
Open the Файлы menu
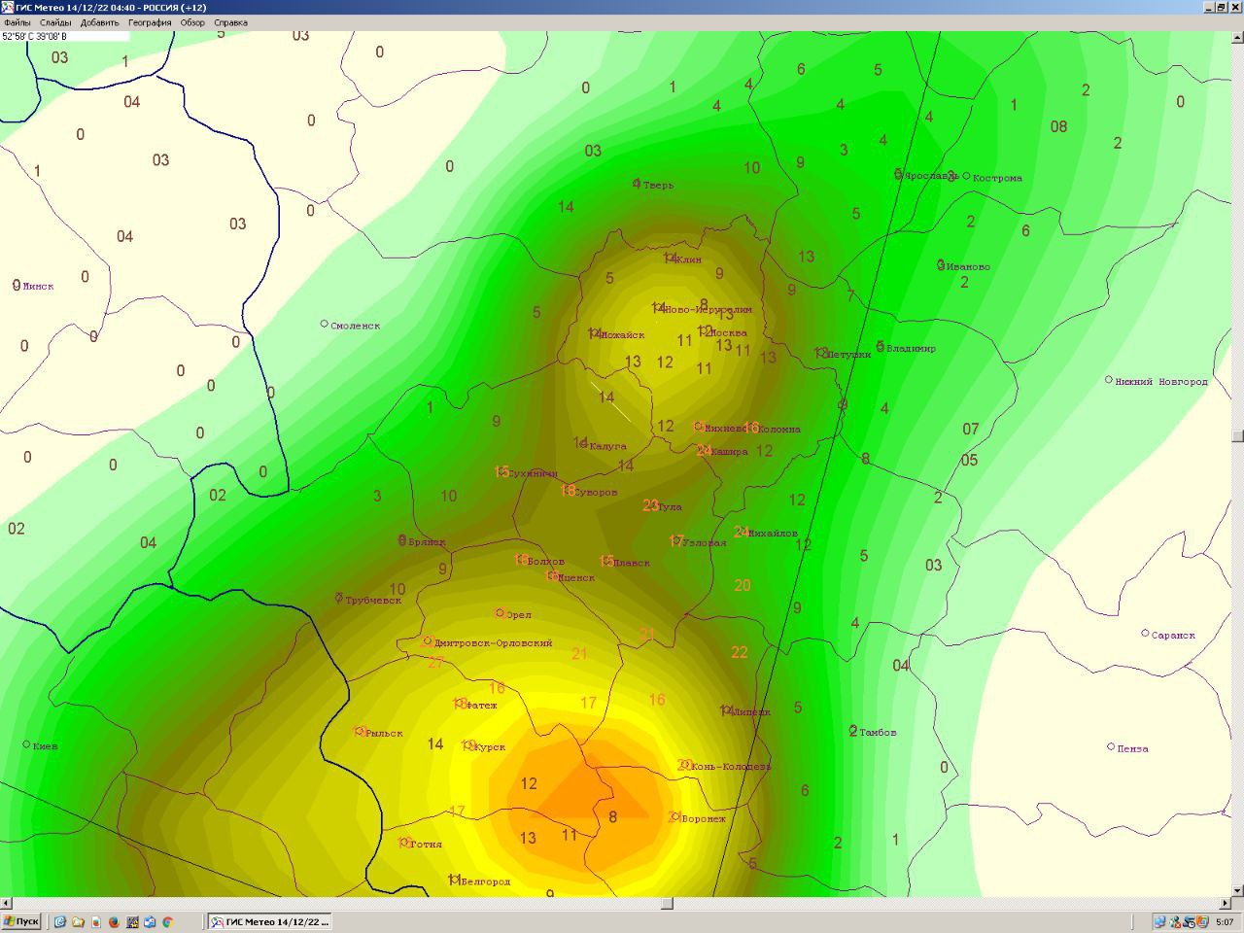17,22
